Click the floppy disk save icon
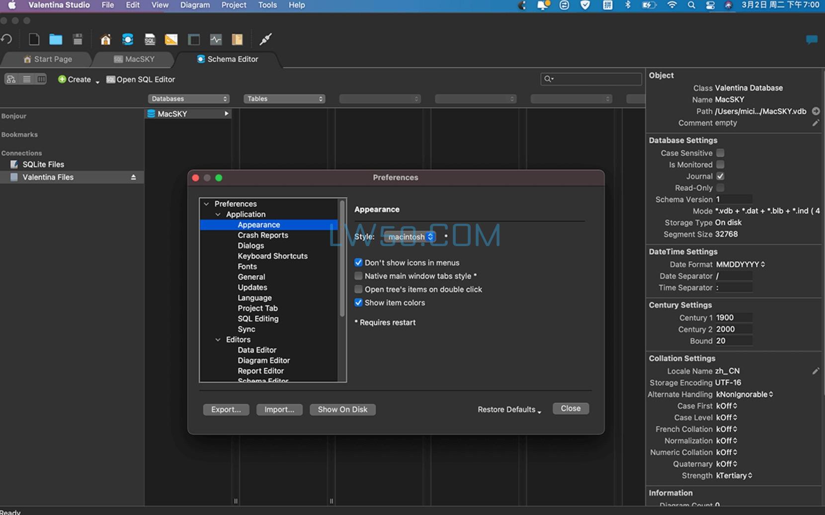 click(78, 39)
